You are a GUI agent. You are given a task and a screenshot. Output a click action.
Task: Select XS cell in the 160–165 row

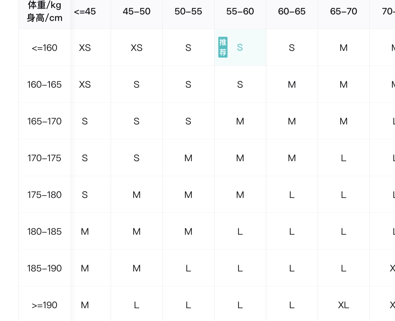coord(85,85)
